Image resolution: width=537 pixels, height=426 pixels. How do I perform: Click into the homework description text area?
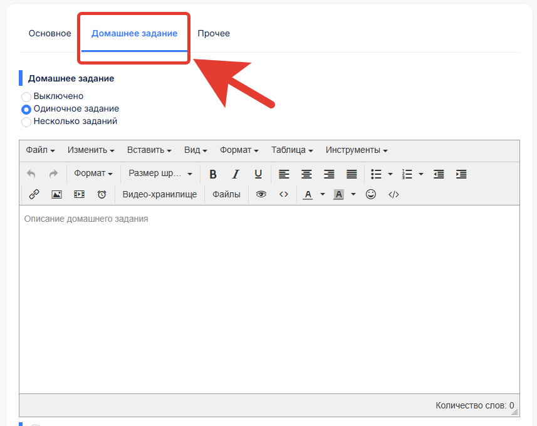(269, 299)
